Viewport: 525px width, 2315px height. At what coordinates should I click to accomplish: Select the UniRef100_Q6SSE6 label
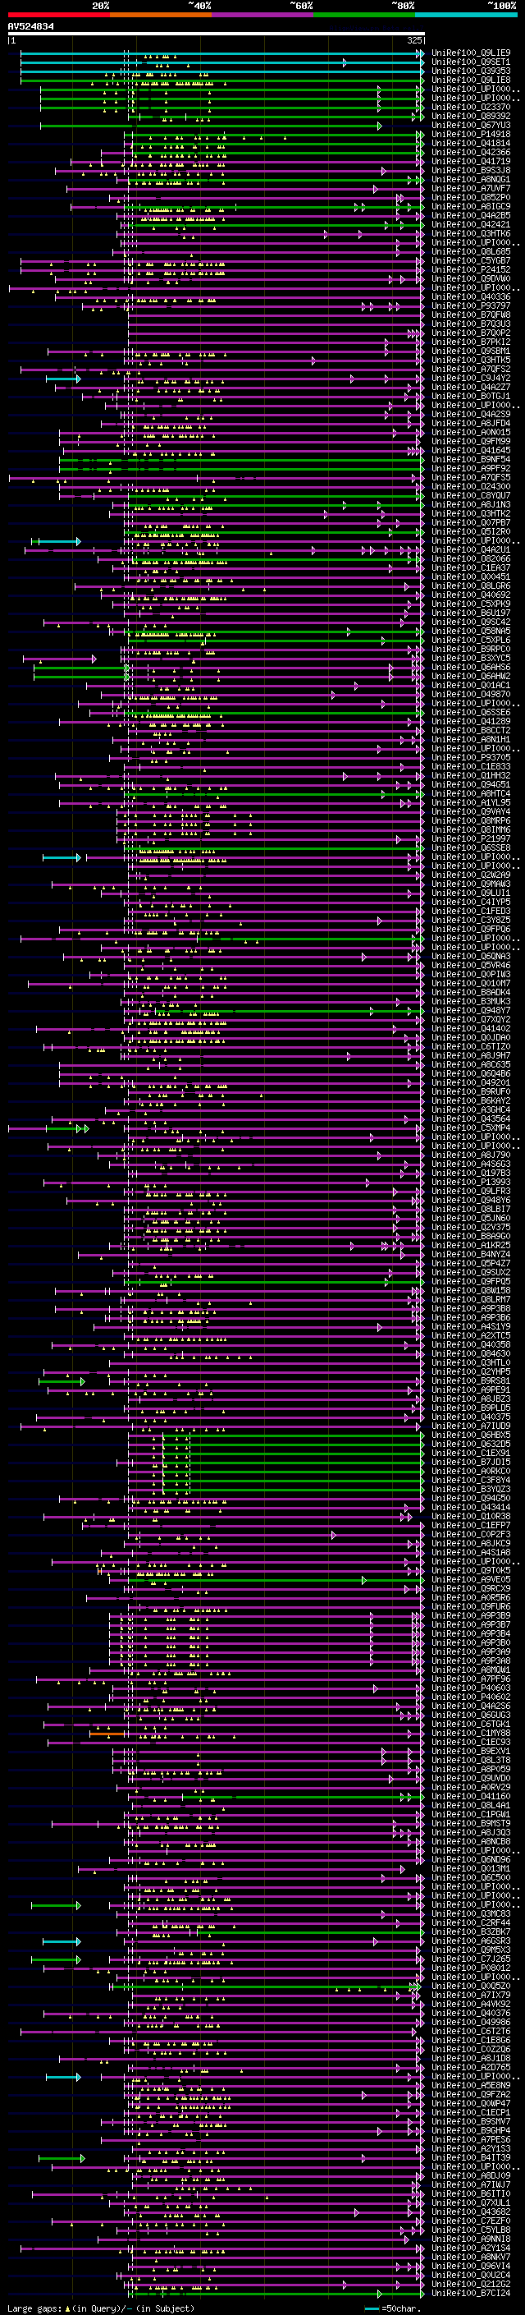click(x=471, y=713)
